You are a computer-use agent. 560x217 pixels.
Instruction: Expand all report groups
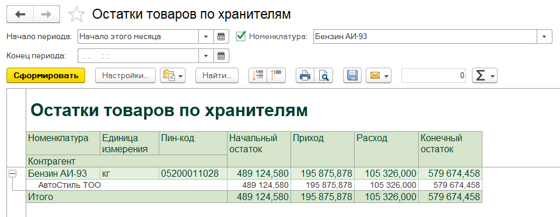(258, 75)
